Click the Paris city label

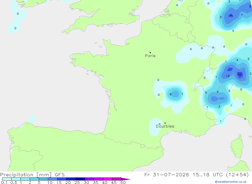tap(150, 56)
